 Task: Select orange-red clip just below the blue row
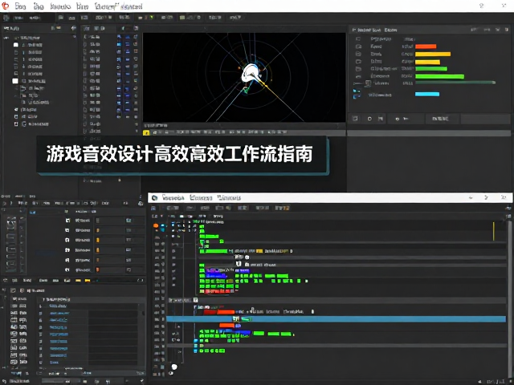(226, 325)
